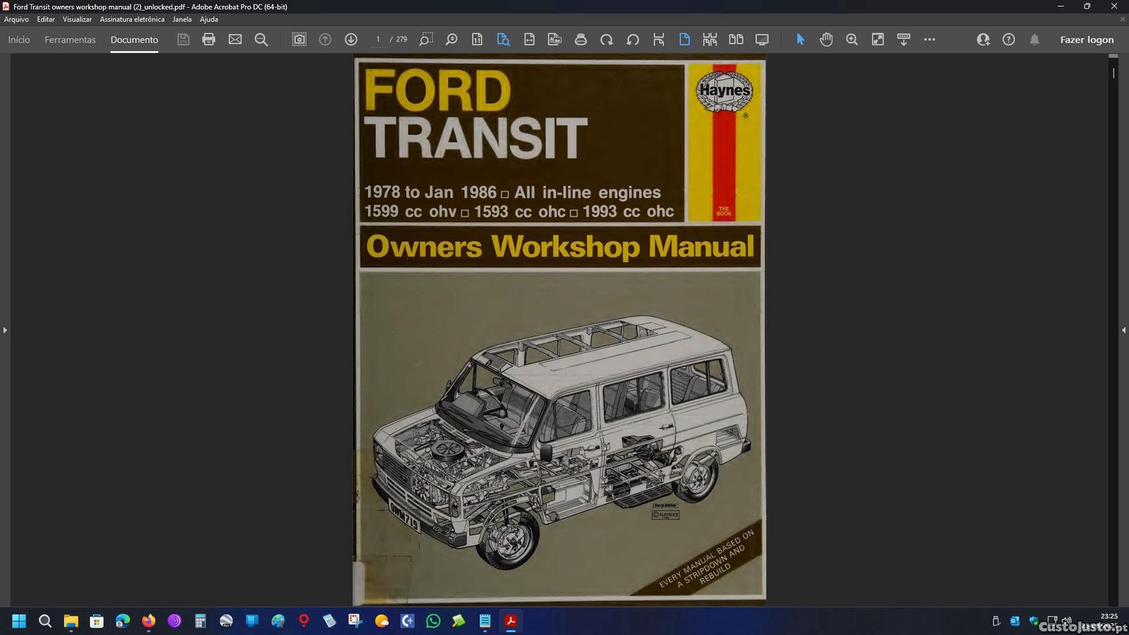This screenshot has width=1129, height=635.
Task: Select the Snapshot camera tool
Action: pos(299,39)
